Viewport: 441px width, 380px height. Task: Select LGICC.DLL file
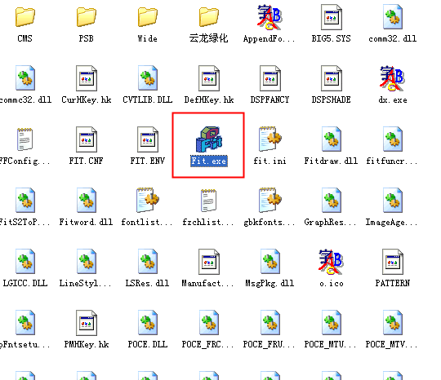tap(25, 262)
